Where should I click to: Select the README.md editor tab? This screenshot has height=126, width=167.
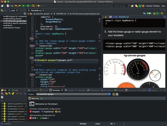pos(36,10)
